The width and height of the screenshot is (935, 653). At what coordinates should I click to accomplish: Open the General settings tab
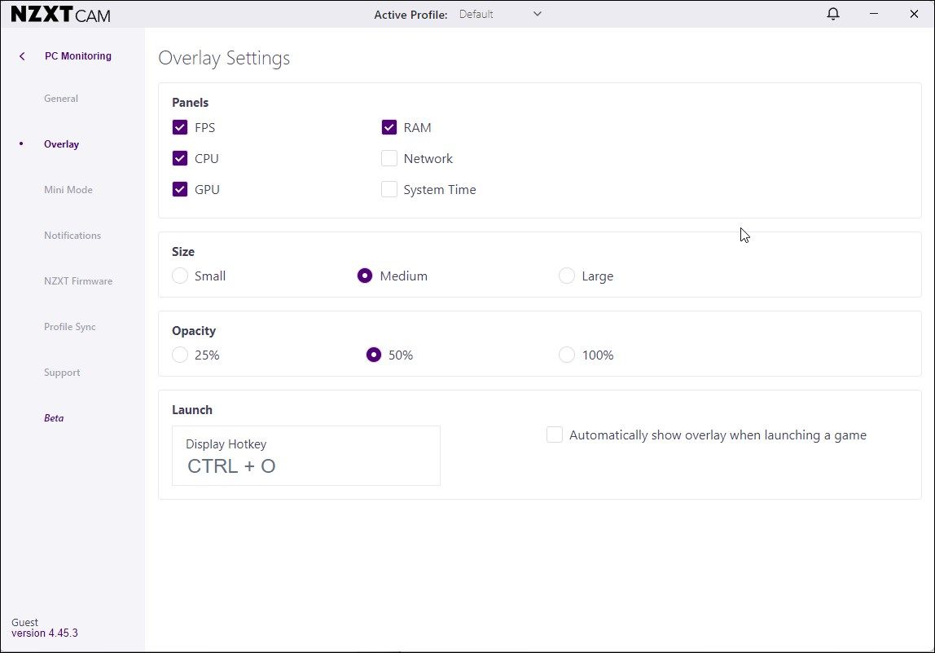(61, 99)
